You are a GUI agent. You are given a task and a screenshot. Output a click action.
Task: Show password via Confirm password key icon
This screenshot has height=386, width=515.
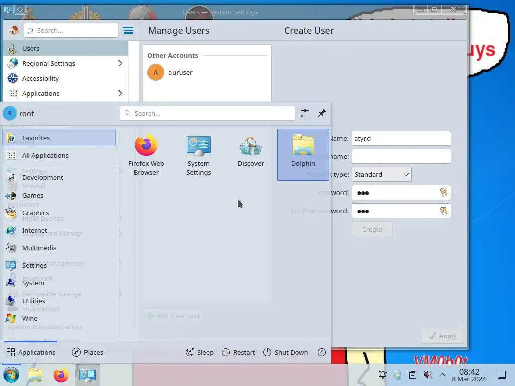(x=444, y=211)
